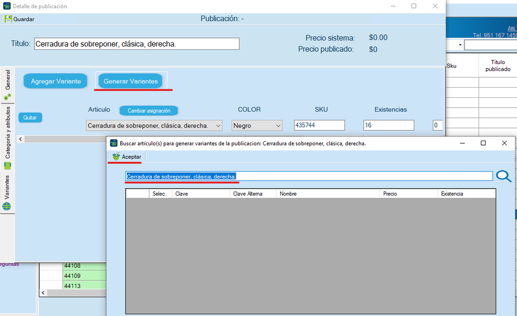The width and height of the screenshot is (517, 316).
Task: Open the Articulo dropdown
Action: pos(154,125)
